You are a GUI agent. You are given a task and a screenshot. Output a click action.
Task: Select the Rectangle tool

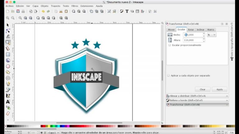pyautogui.click(x=8, y=54)
